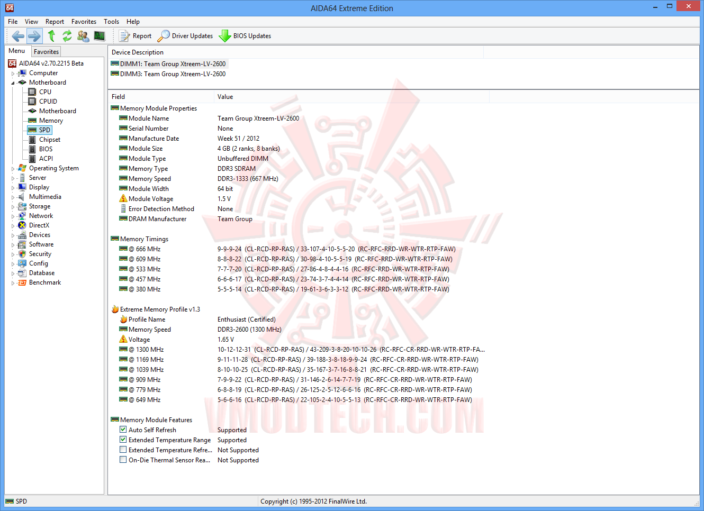Select the Security tree item
The width and height of the screenshot is (704, 511).
(x=40, y=254)
